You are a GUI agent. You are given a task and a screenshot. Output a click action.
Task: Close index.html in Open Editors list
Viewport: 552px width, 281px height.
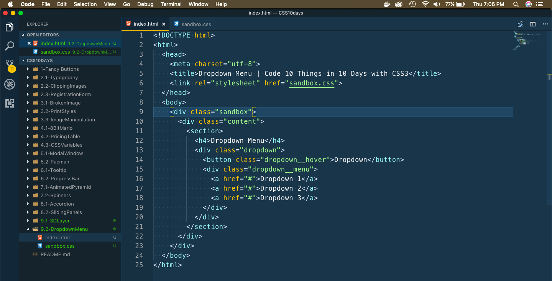tap(29, 43)
